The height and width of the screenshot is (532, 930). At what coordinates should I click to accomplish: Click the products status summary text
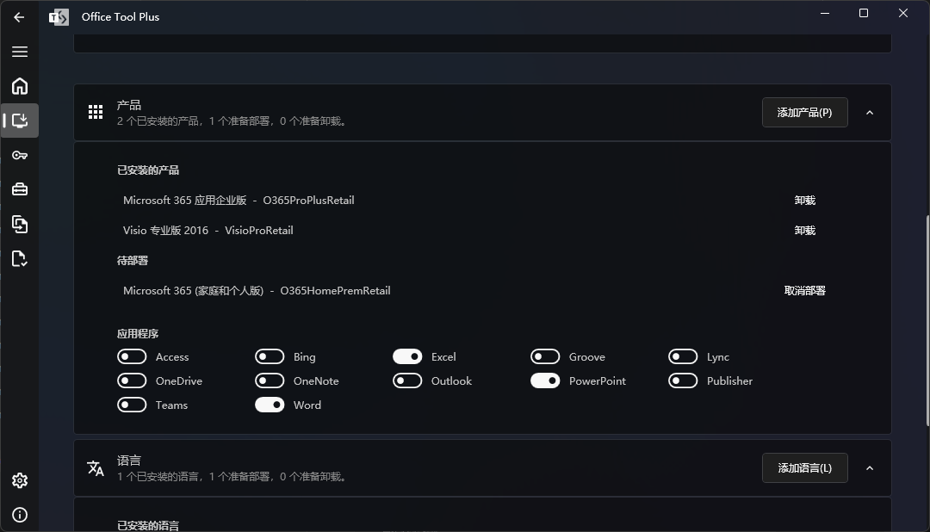232,121
